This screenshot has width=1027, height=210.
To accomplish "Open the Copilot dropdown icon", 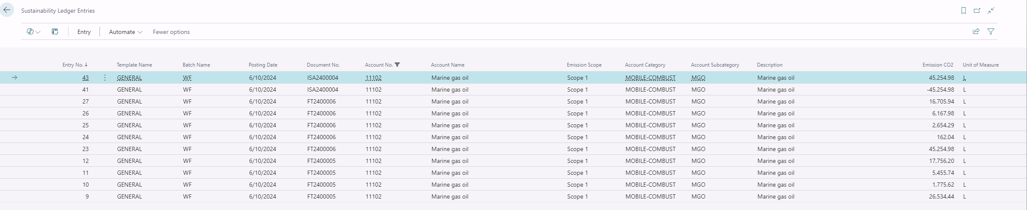I will [x=33, y=32].
